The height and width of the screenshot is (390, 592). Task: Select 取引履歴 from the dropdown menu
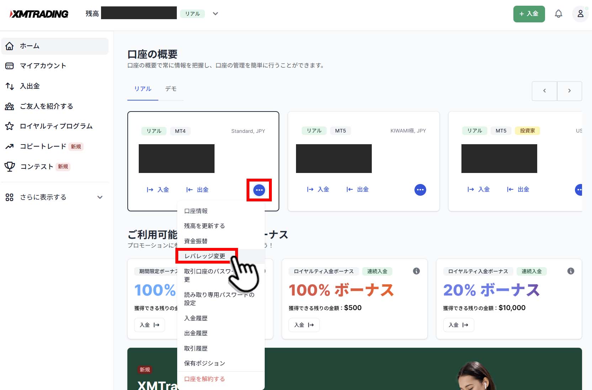(x=221, y=348)
